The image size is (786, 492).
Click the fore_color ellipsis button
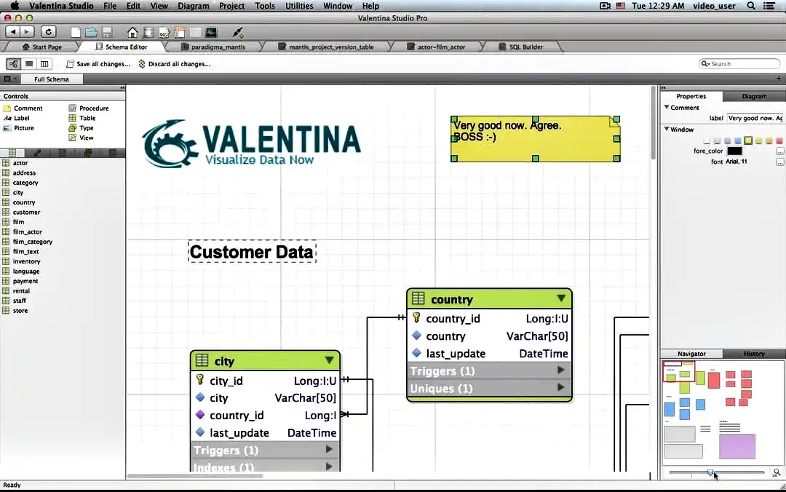tap(780, 151)
